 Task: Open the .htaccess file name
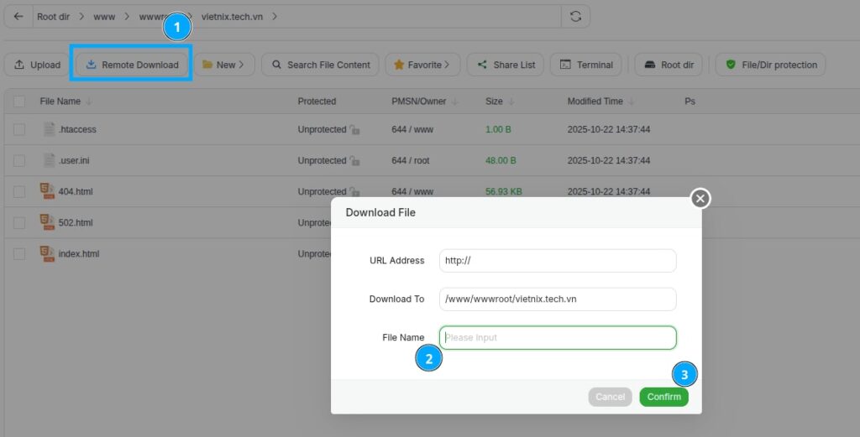click(77, 129)
